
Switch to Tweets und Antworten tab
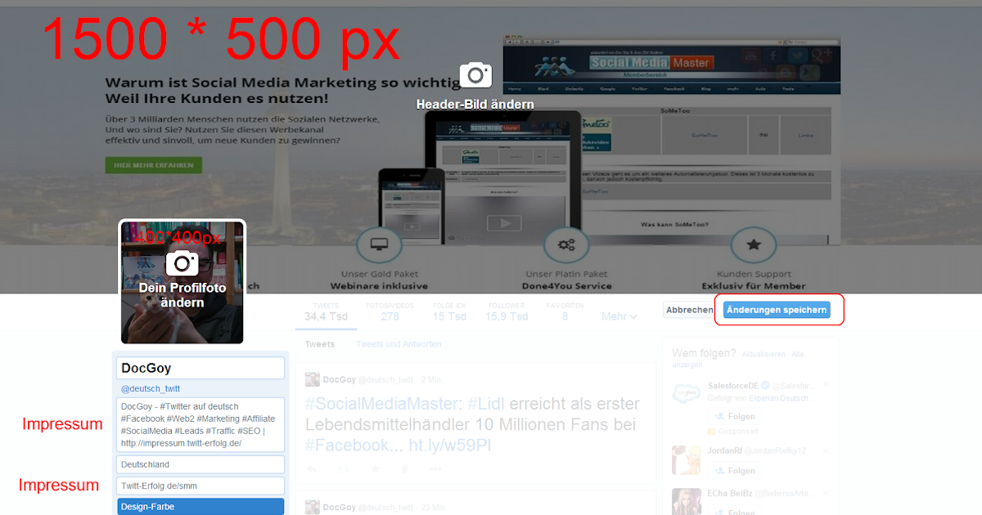[x=399, y=344]
